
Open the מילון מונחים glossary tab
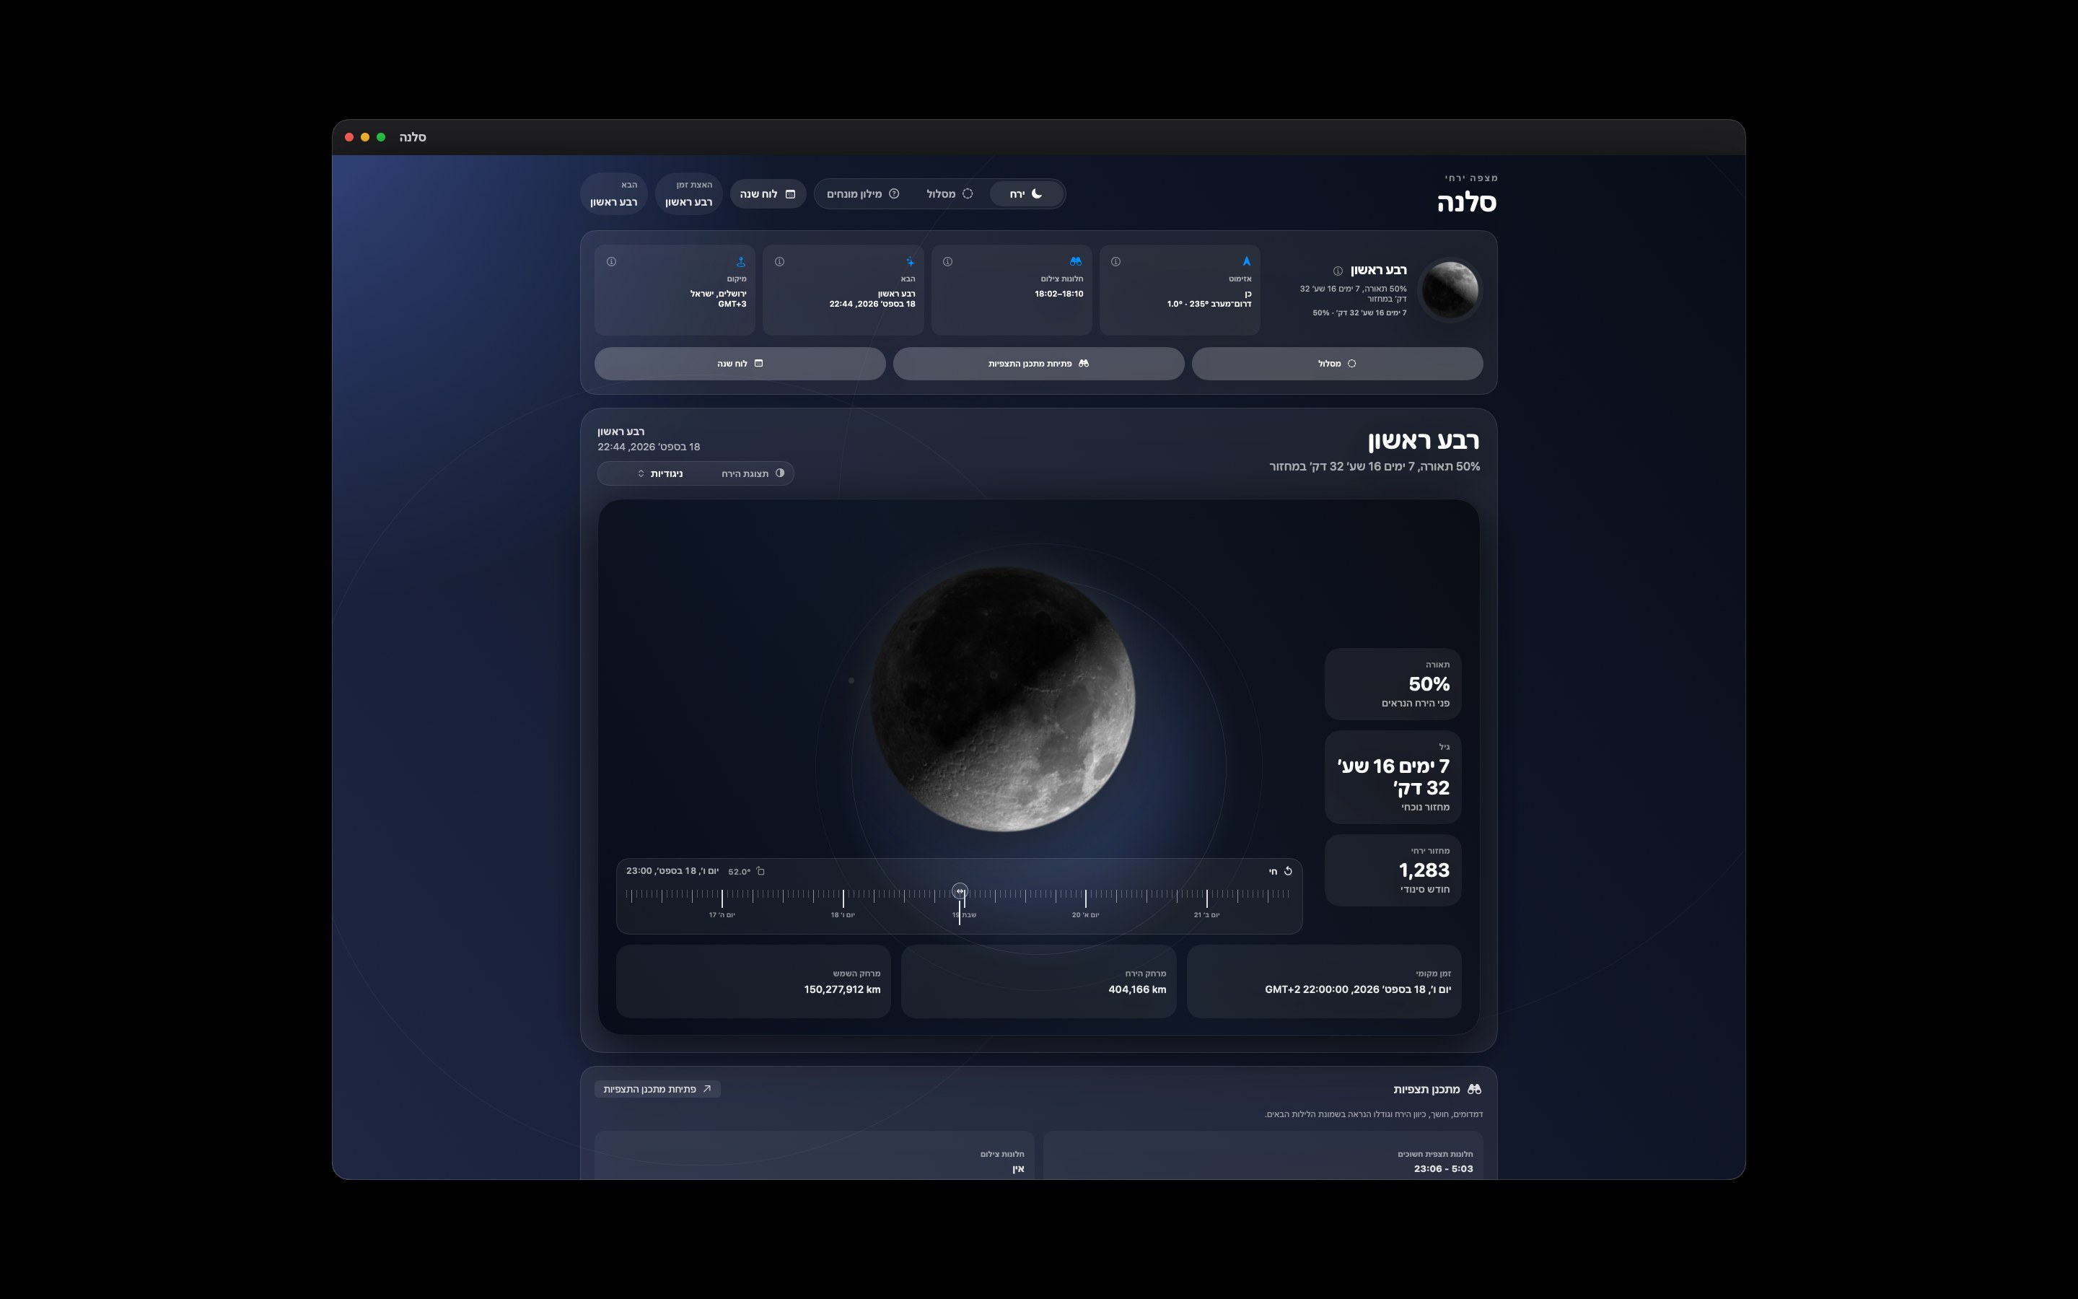[x=862, y=194]
